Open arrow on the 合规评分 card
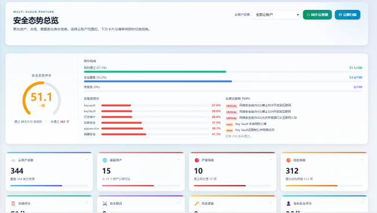377x213 pixels. coord(86,203)
